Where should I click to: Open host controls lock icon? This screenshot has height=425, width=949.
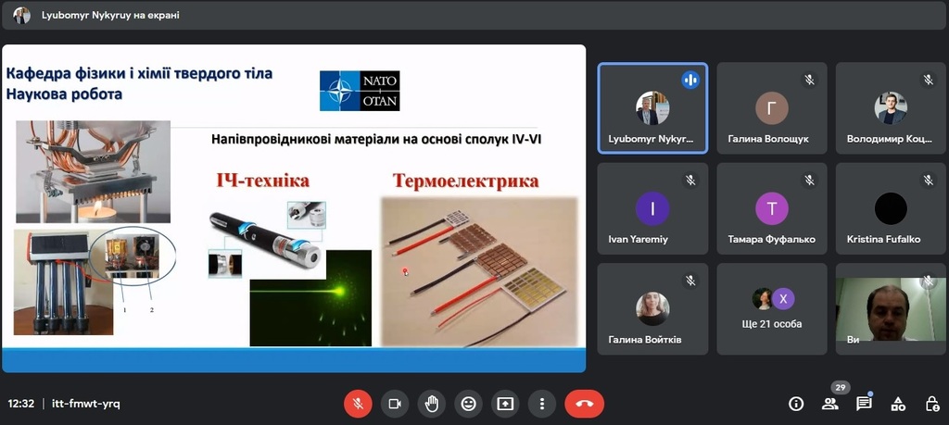coord(932,404)
